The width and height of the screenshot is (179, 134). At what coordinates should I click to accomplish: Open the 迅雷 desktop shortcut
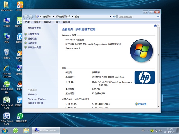tap(19, 102)
